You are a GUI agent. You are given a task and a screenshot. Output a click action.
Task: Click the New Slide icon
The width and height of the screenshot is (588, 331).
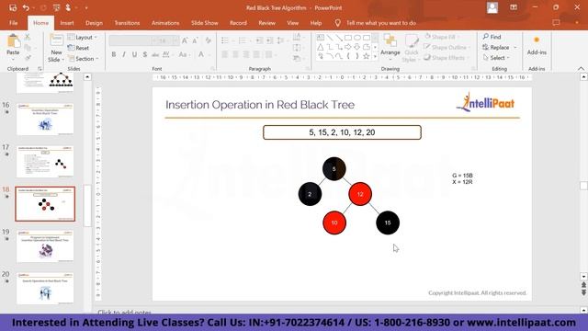(56, 40)
